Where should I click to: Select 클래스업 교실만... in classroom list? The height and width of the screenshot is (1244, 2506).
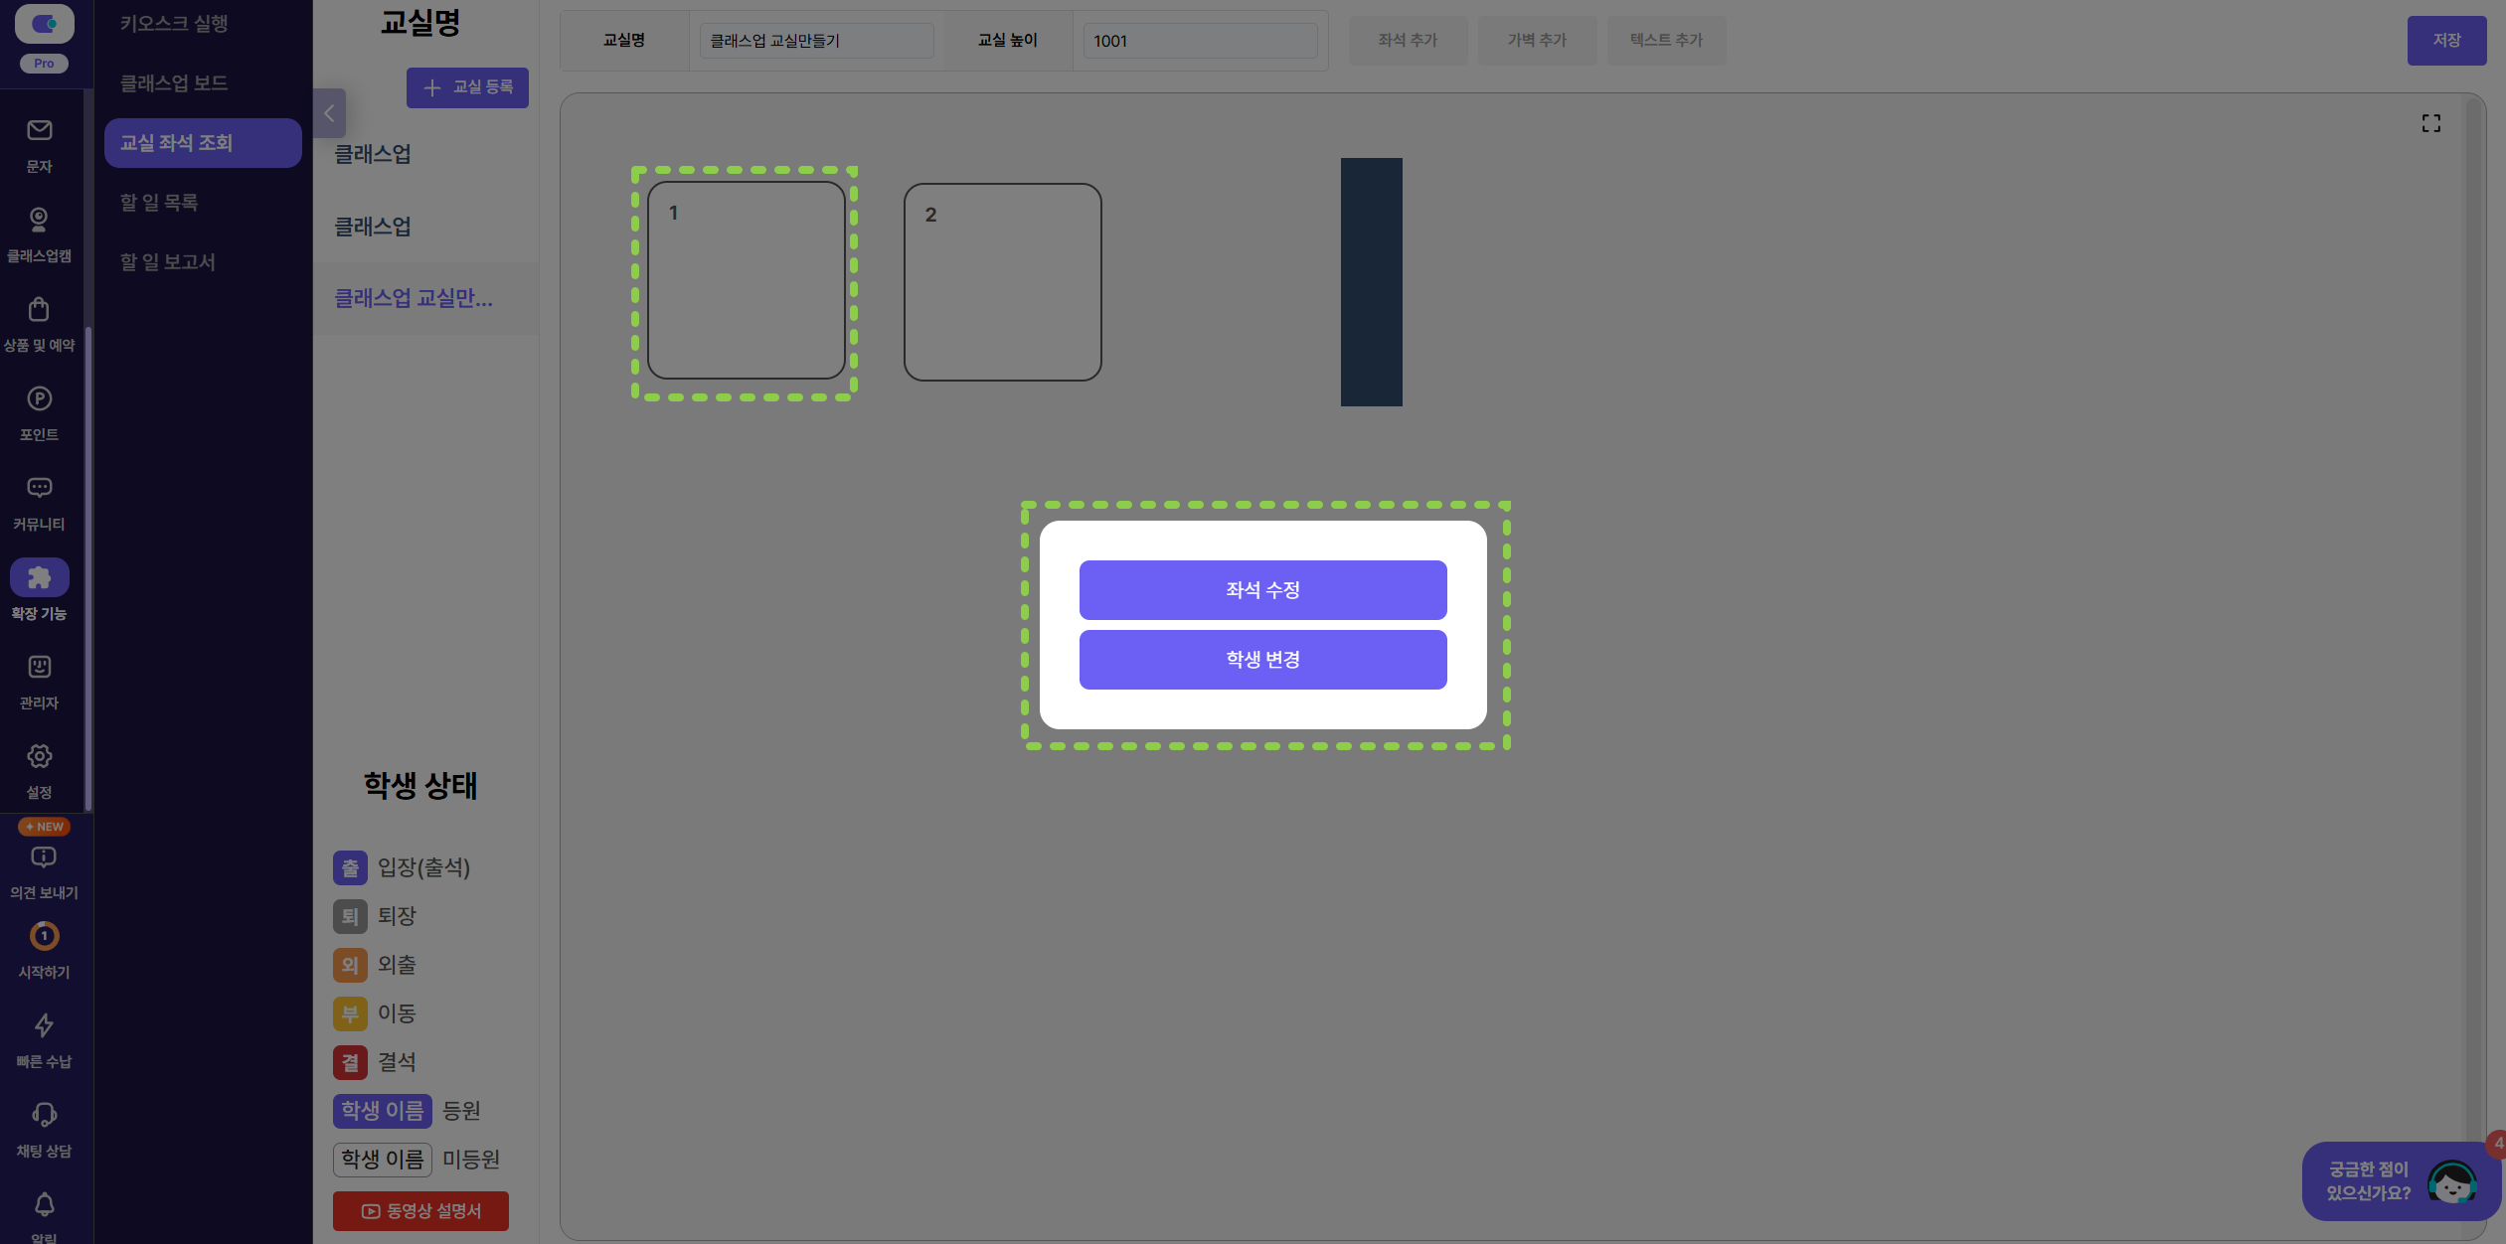pos(414,298)
